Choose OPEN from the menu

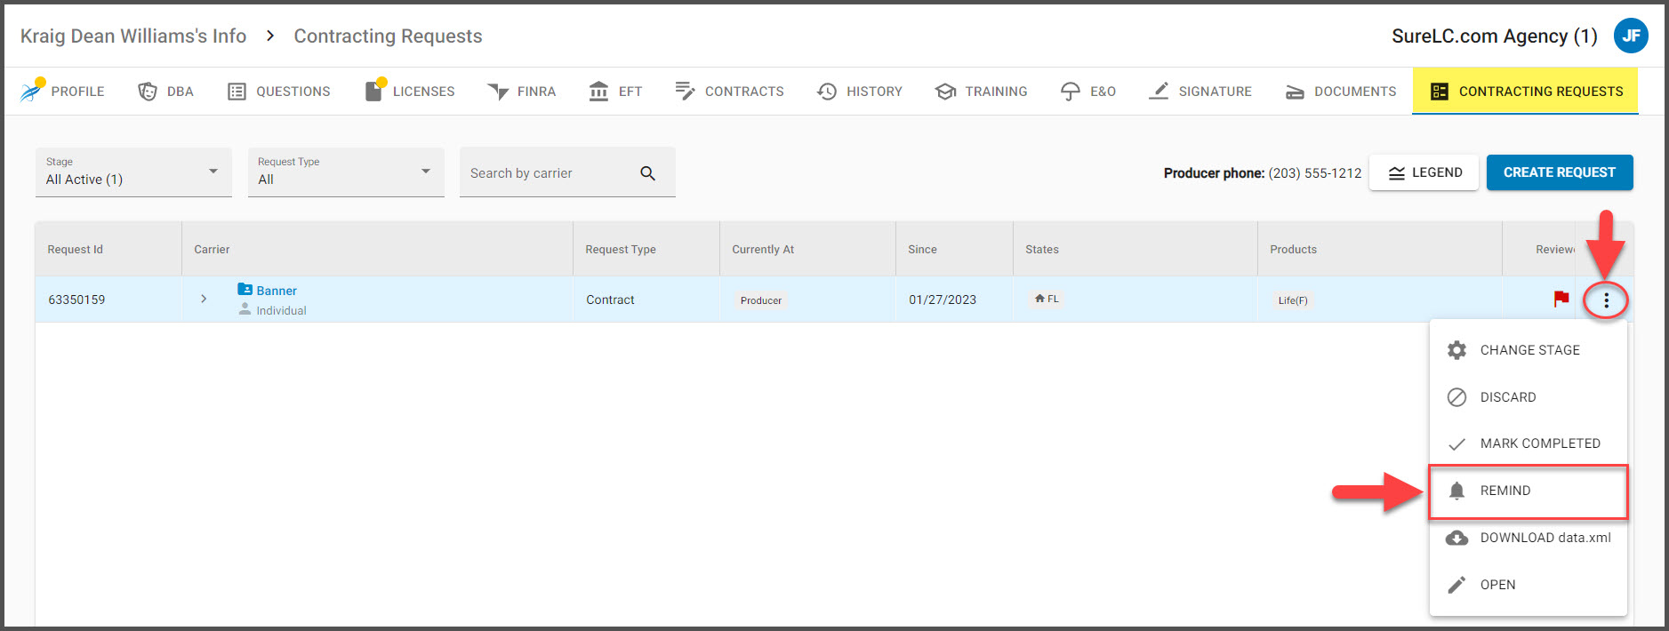coord(1529,585)
